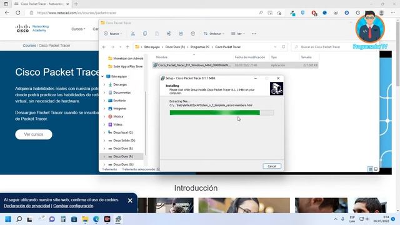The image size is (400, 225).
Task: Open the Ordenar sort dropdown
Action: [214, 34]
